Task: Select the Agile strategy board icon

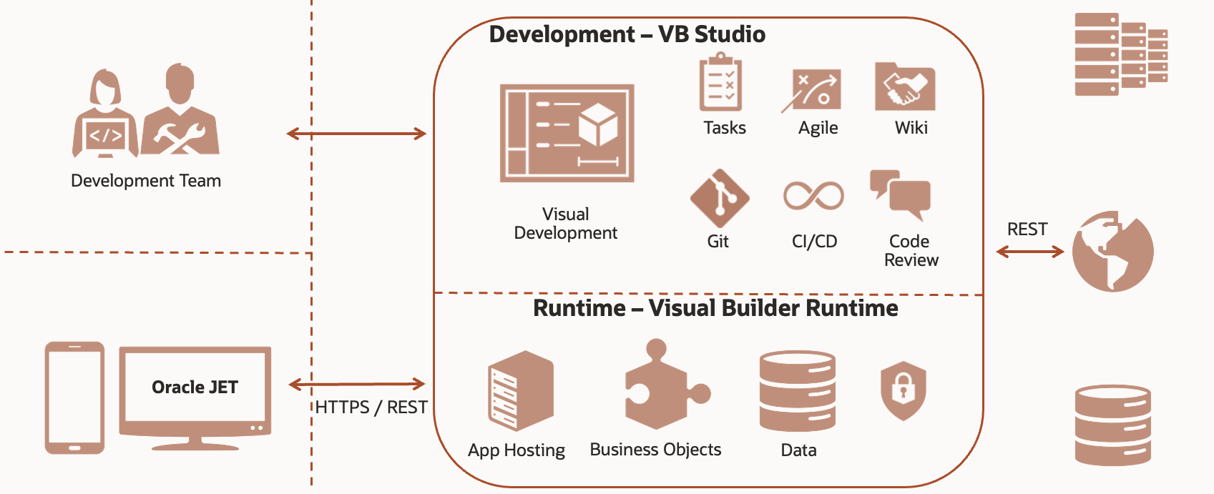Action: click(x=811, y=90)
